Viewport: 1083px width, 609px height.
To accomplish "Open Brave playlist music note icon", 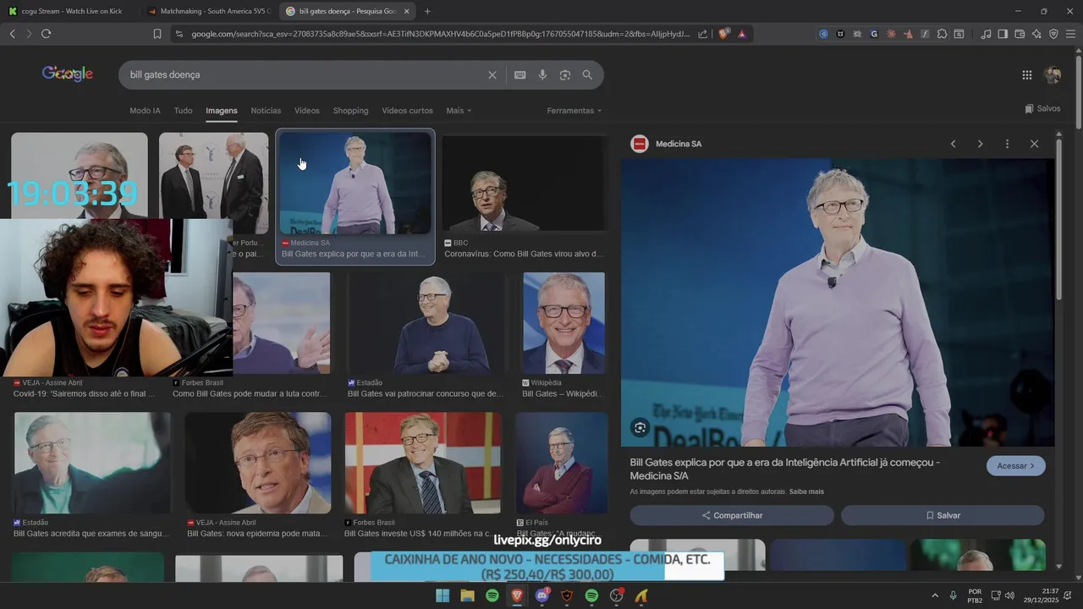I will coord(986,34).
